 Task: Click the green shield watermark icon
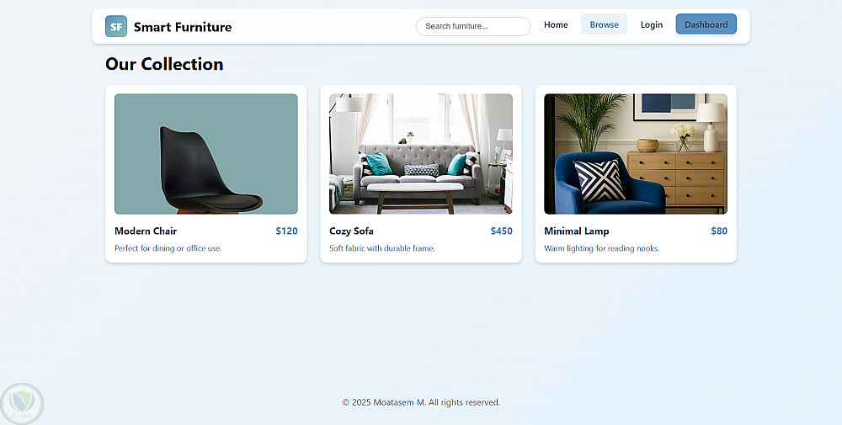(22, 403)
